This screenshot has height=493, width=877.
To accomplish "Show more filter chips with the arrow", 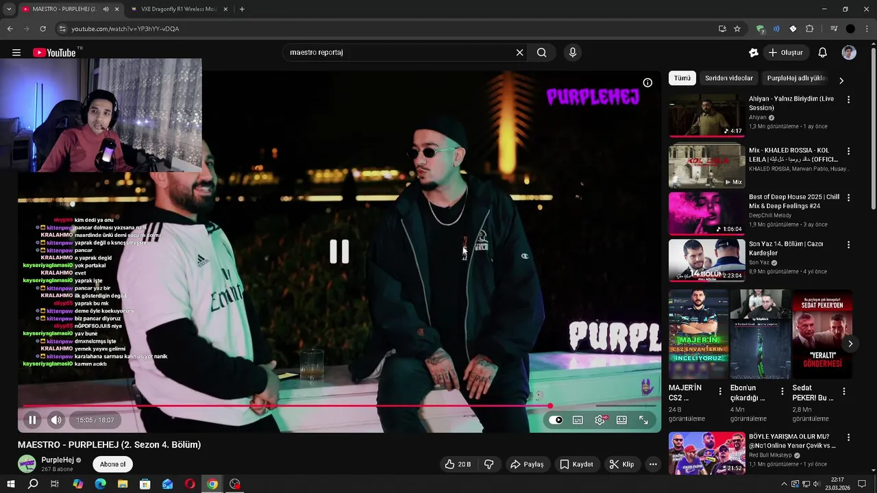I will click(x=841, y=80).
